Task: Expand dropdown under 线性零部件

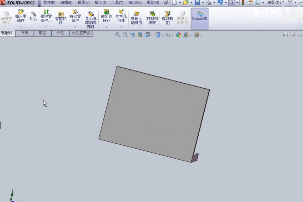Action: tap(46, 27)
